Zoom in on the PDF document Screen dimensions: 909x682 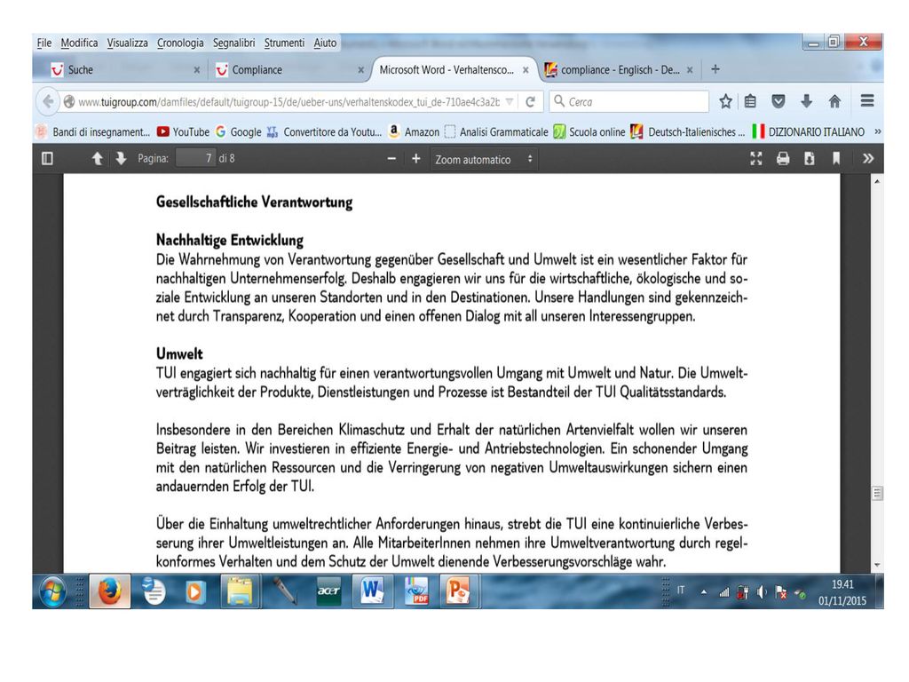(x=415, y=158)
